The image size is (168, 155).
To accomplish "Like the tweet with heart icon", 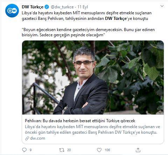I will (99, 150).
